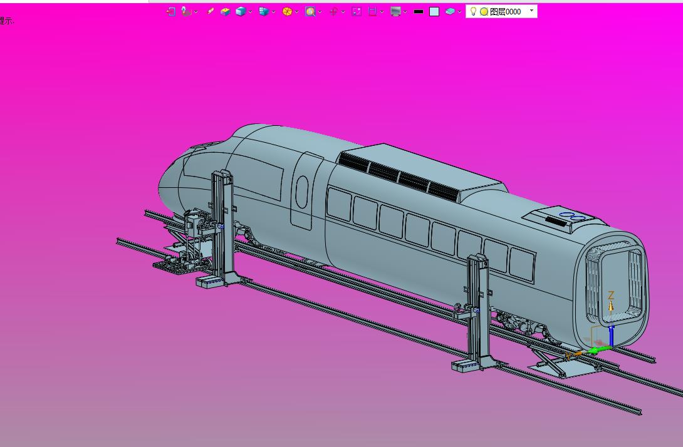Click the purple square view icon
The height and width of the screenshot is (447, 683).
357,11
